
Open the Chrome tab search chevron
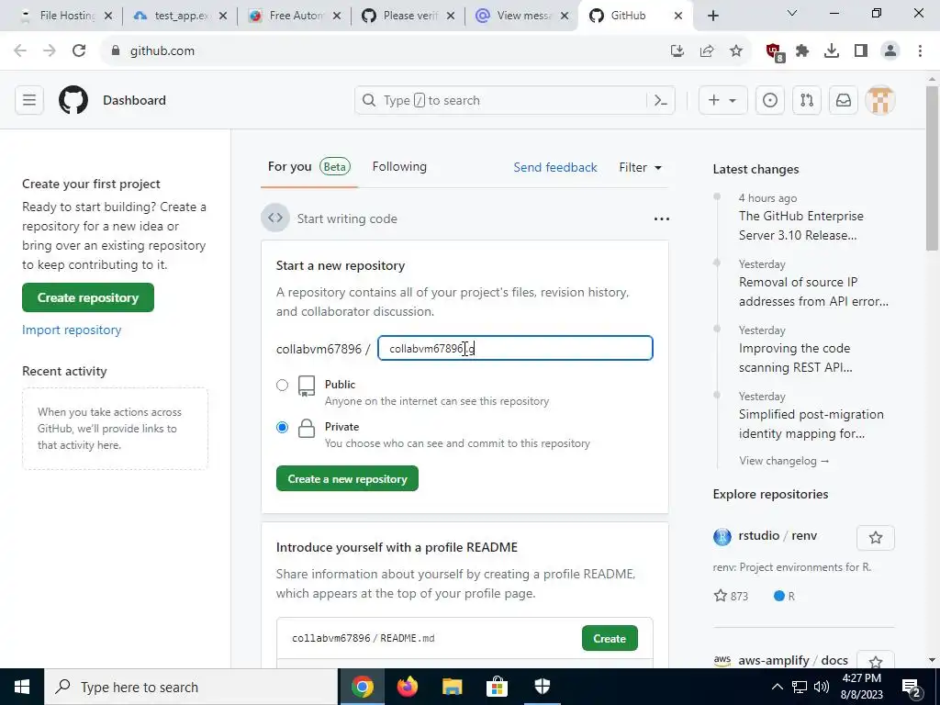[x=792, y=13]
